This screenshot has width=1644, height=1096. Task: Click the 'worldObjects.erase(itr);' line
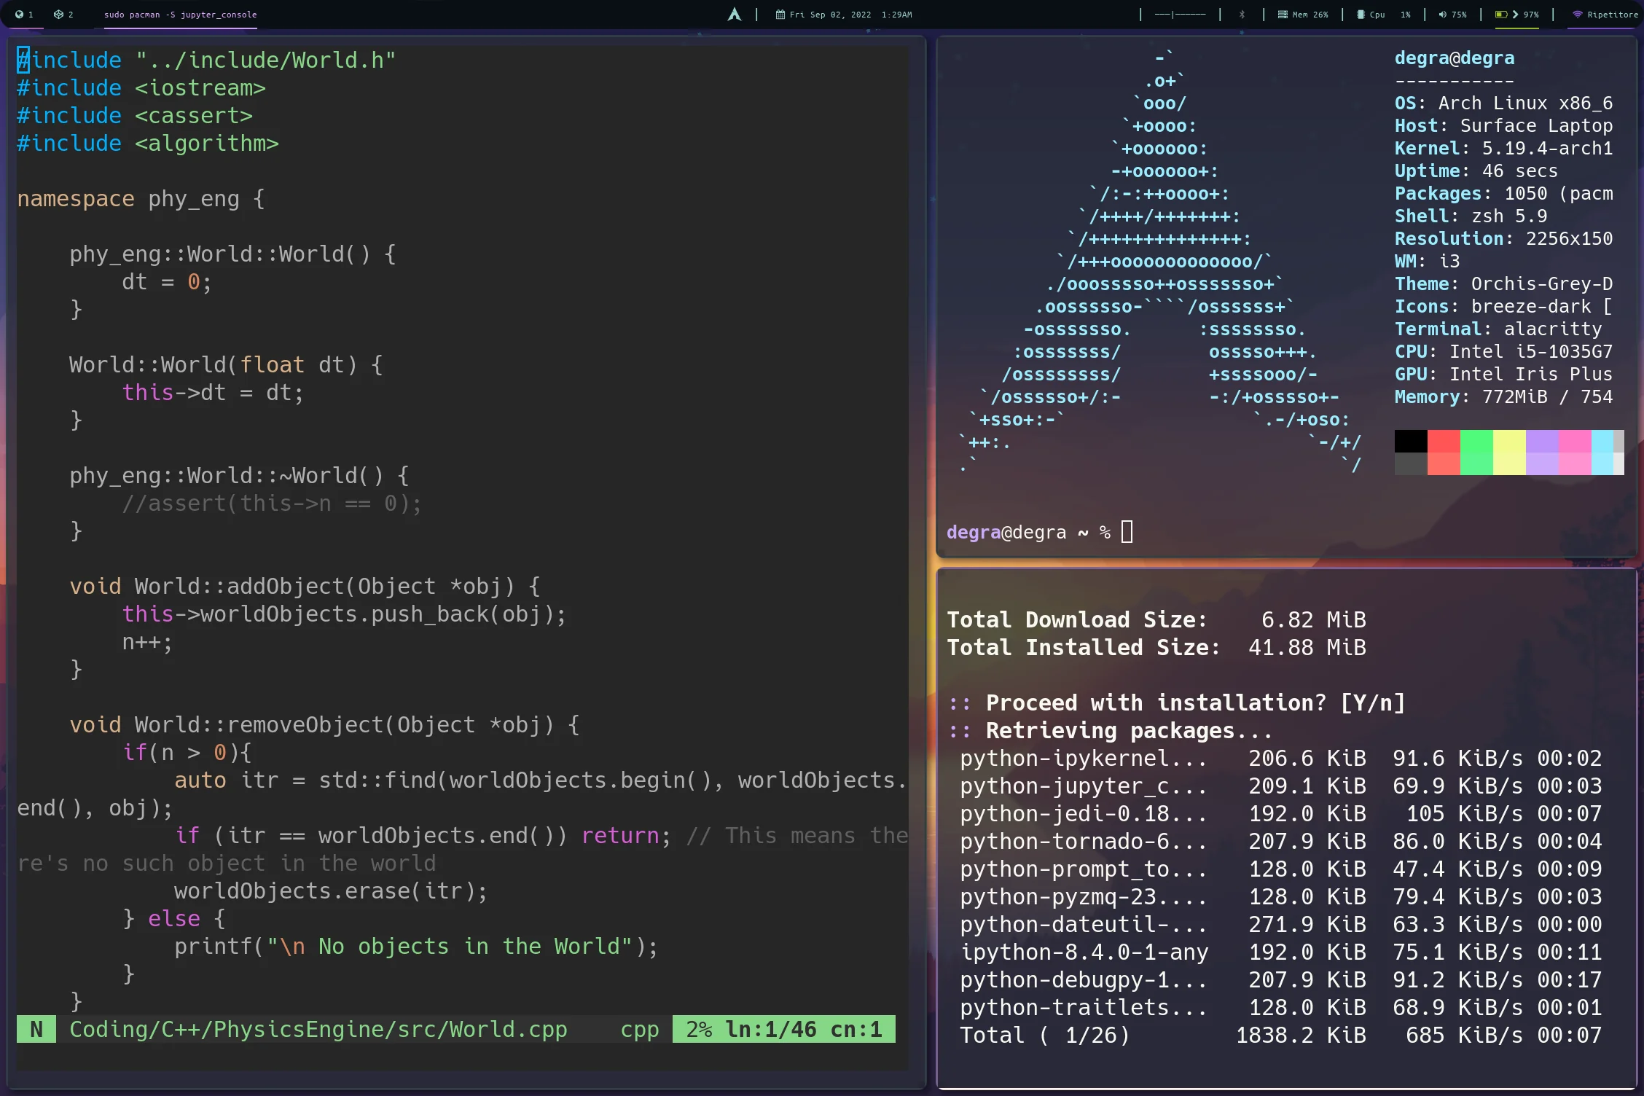coord(331,890)
